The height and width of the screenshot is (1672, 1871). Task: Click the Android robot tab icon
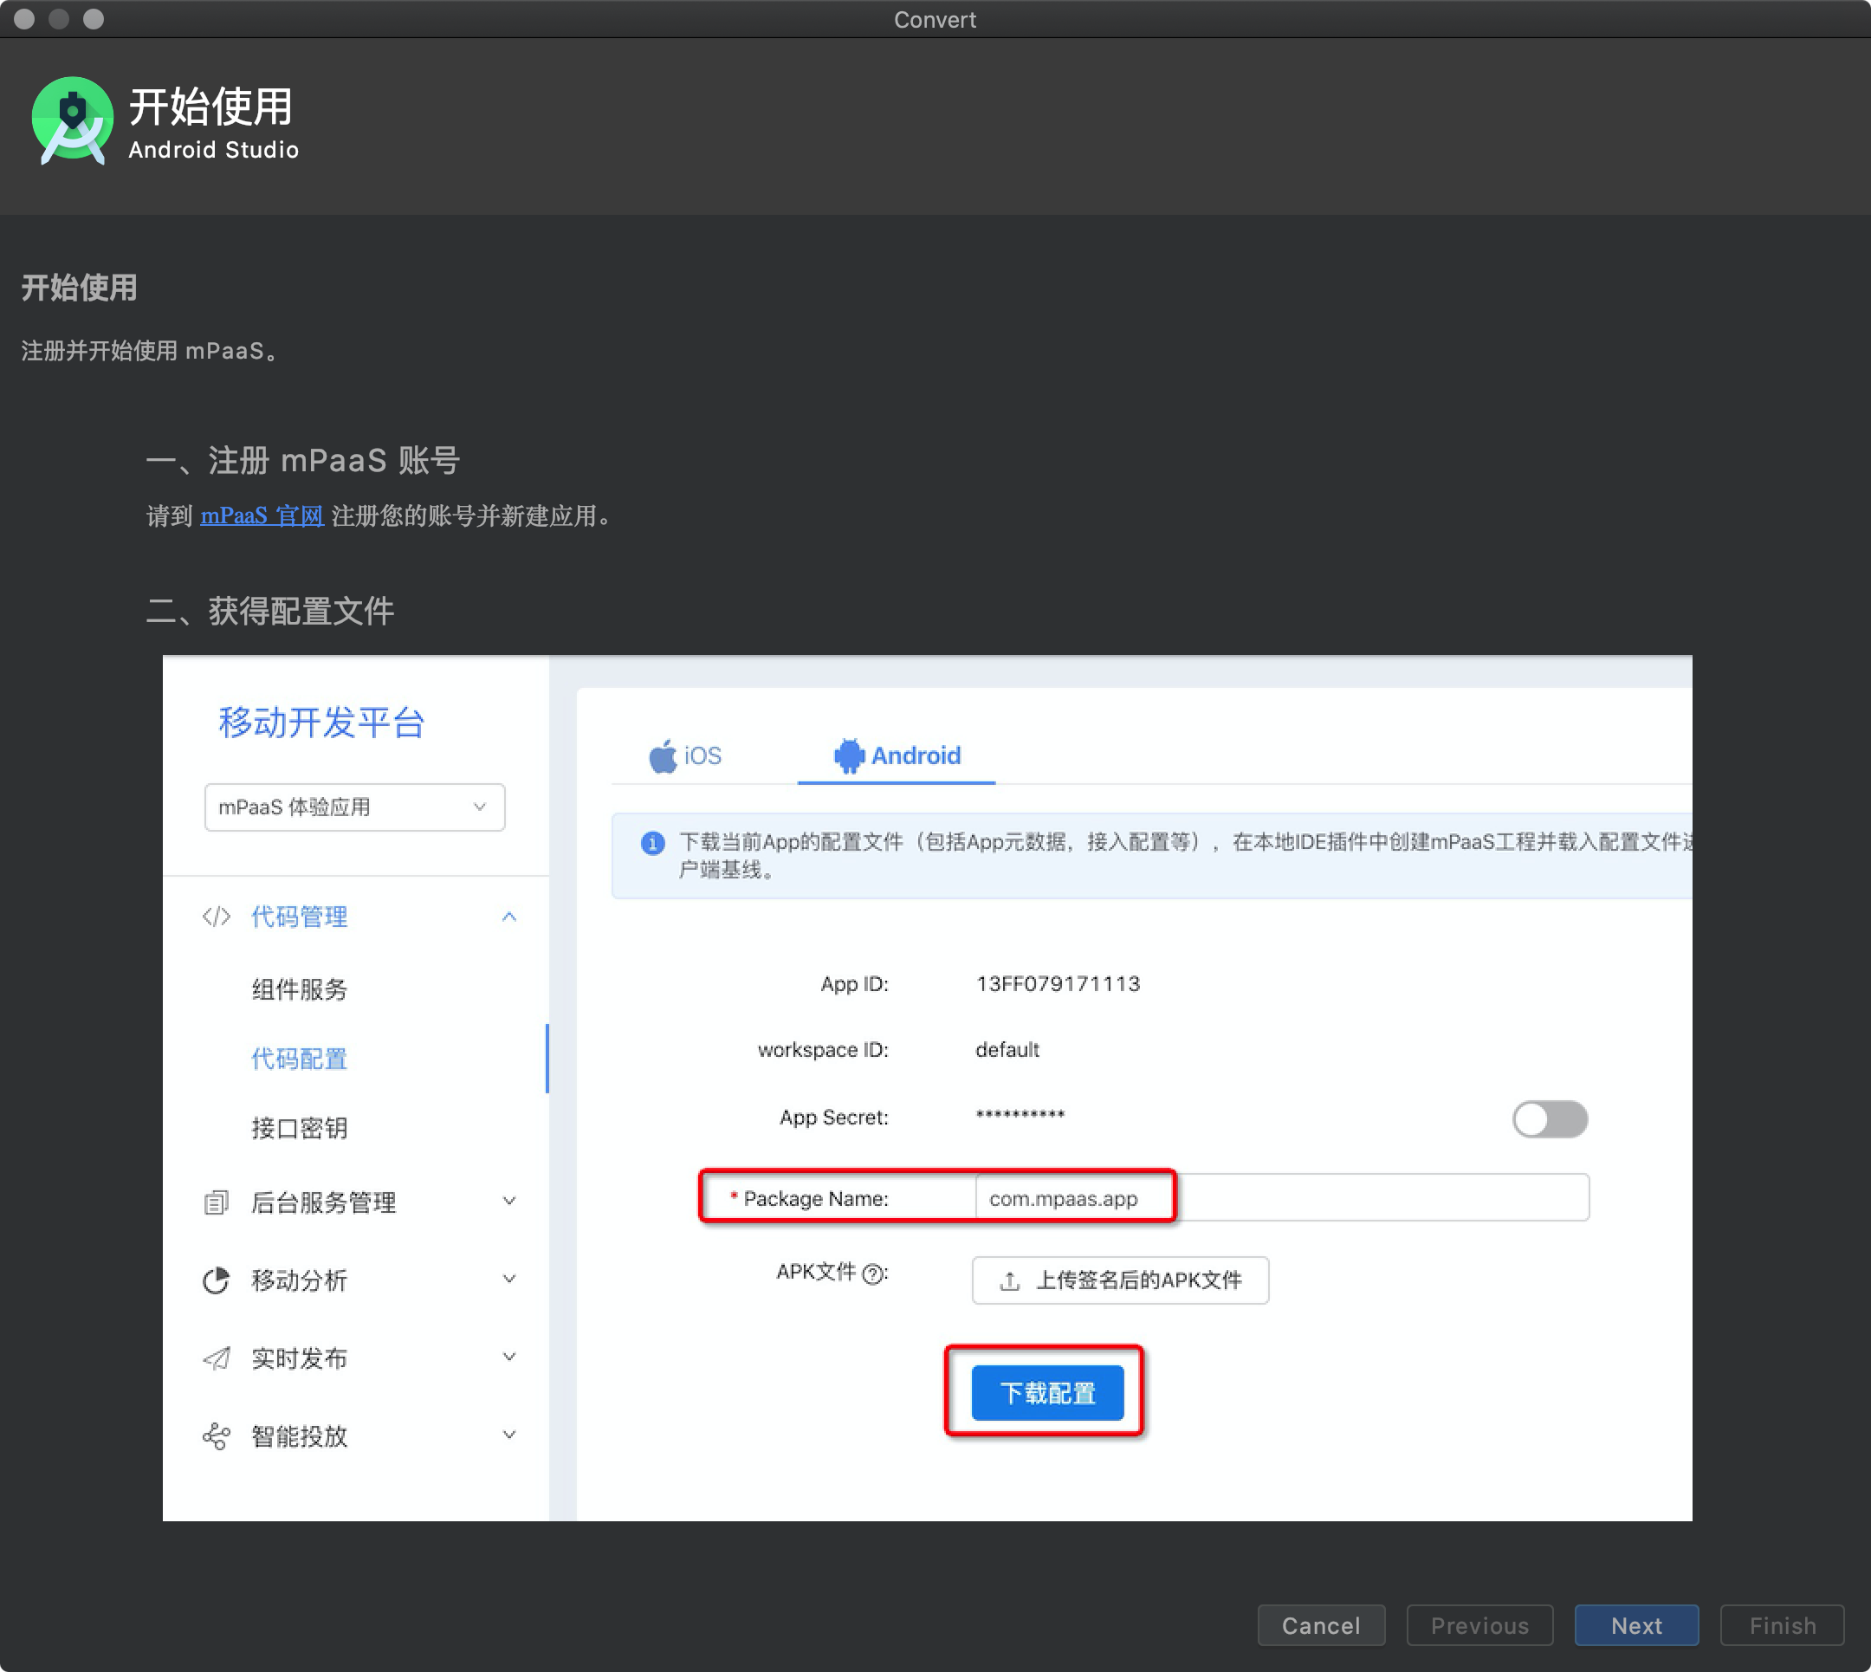point(849,756)
